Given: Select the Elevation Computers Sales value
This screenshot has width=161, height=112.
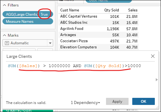Looking at the screenshot, I should point(132,47).
